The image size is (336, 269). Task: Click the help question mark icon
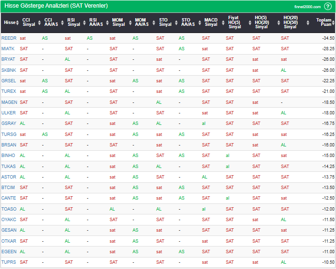[327, 6]
